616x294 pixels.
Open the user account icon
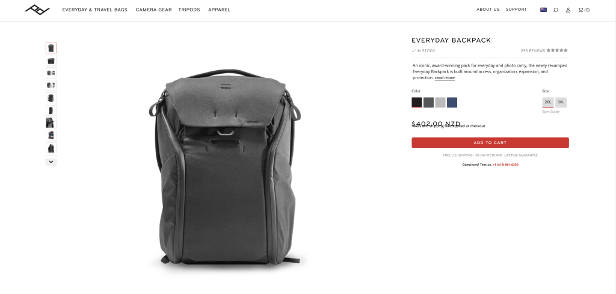568,10
